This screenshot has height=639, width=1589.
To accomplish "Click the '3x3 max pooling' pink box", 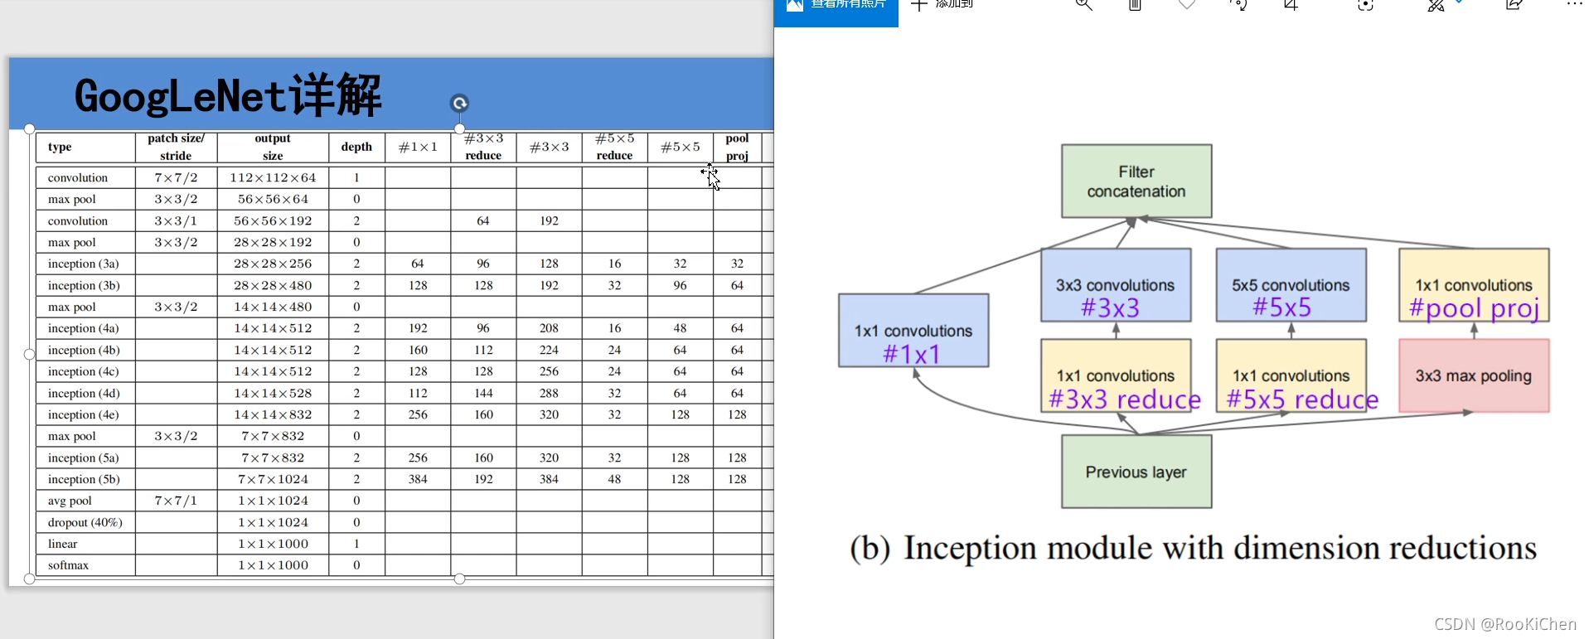I will [x=1474, y=375].
